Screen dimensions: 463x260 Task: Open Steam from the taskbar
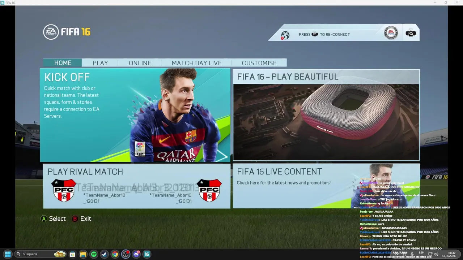[104, 254]
